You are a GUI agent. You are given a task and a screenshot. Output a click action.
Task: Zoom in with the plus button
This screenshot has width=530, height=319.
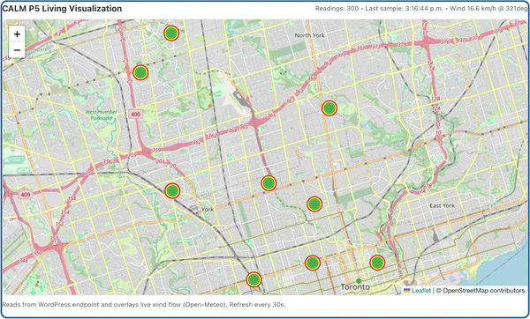pos(17,34)
